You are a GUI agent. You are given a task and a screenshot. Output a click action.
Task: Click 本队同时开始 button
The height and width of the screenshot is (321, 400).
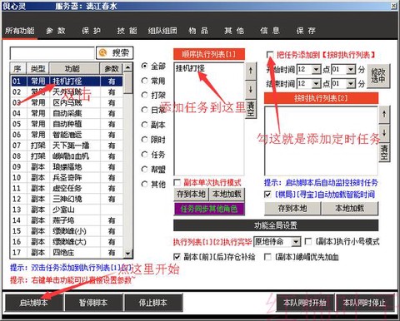(305, 303)
